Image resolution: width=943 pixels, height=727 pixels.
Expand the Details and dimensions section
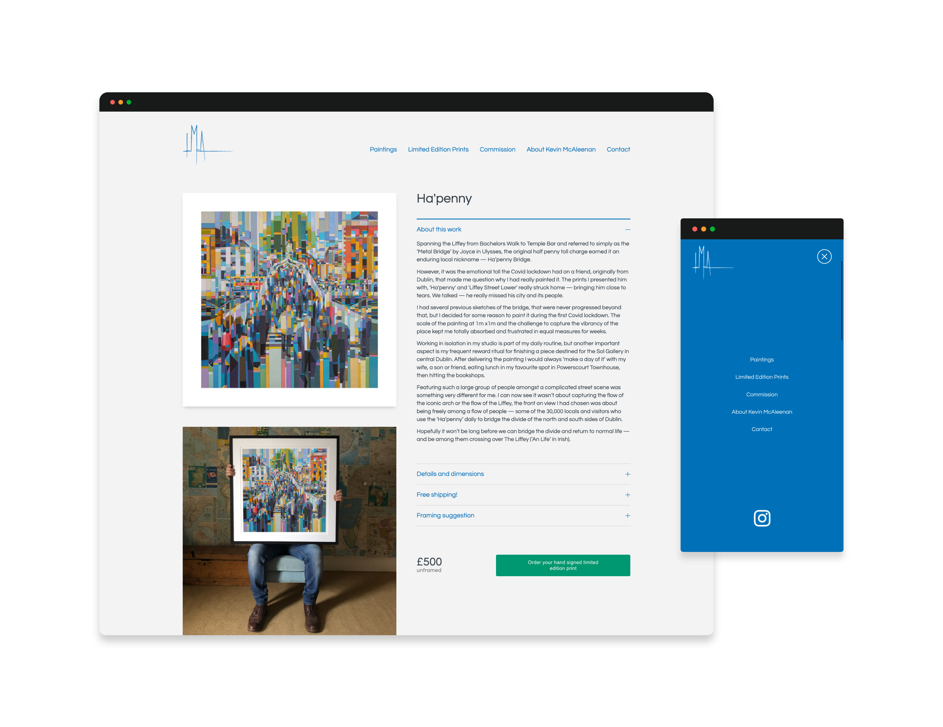point(450,474)
